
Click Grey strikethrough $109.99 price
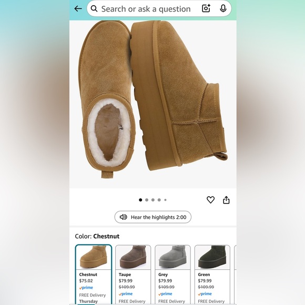click(166, 287)
